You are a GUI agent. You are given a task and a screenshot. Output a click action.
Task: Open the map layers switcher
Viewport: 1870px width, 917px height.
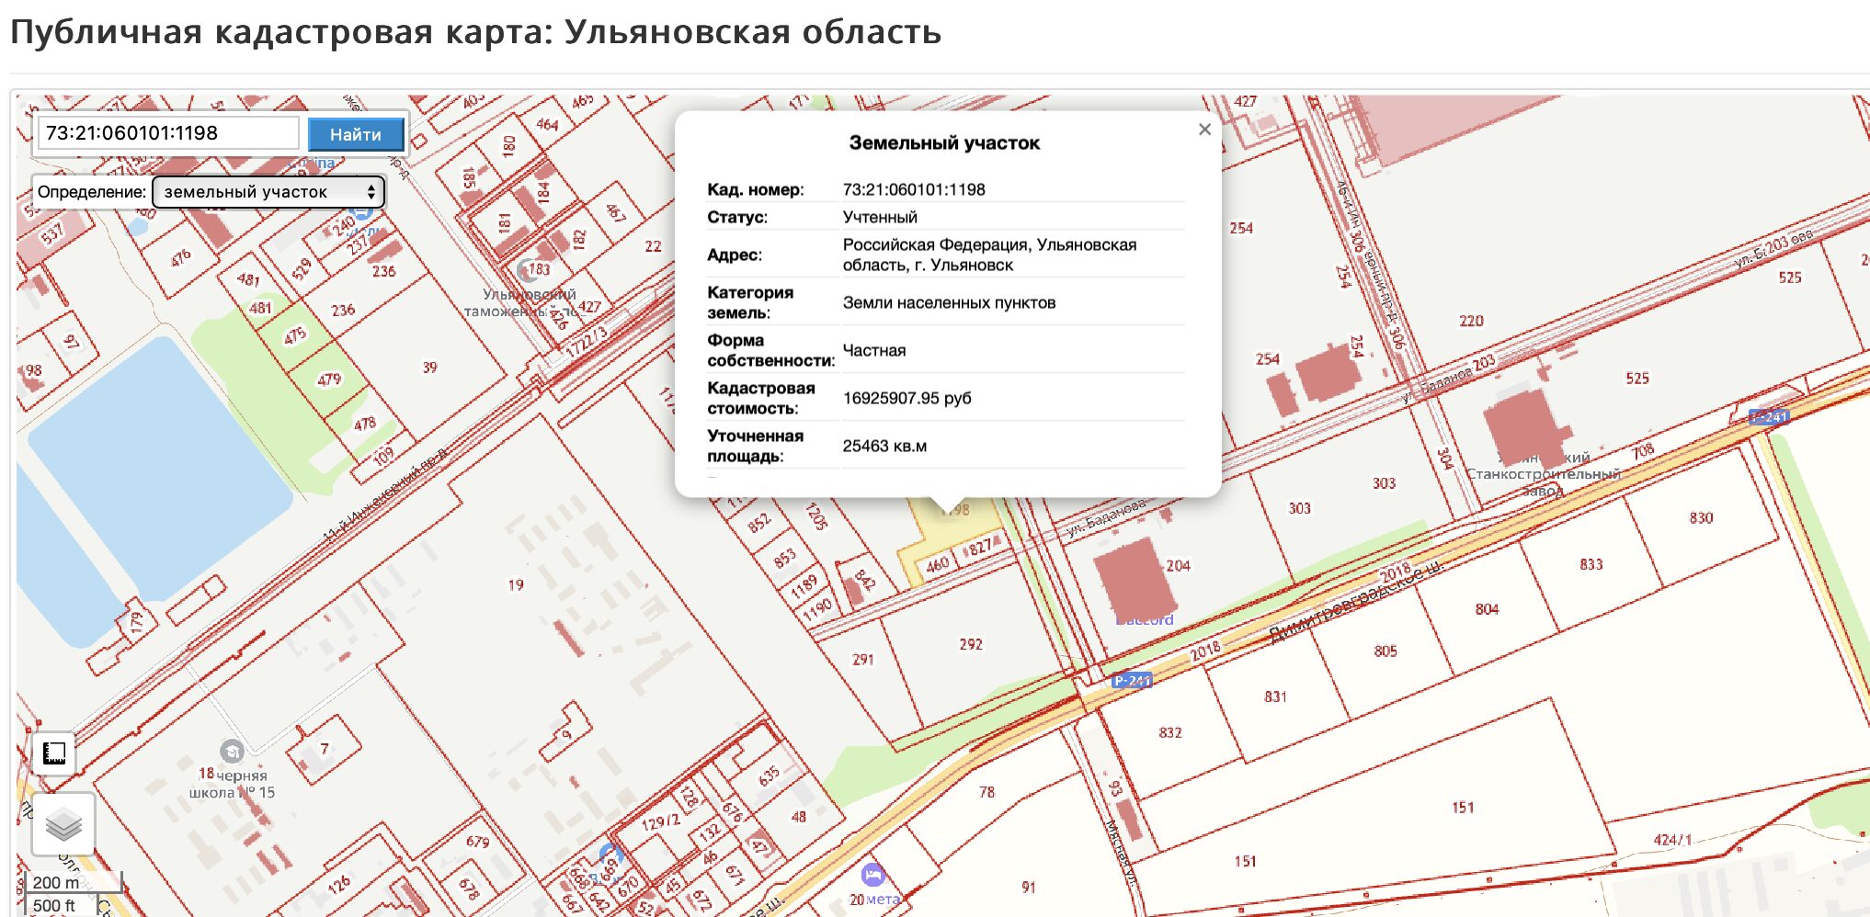(x=63, y=824)
